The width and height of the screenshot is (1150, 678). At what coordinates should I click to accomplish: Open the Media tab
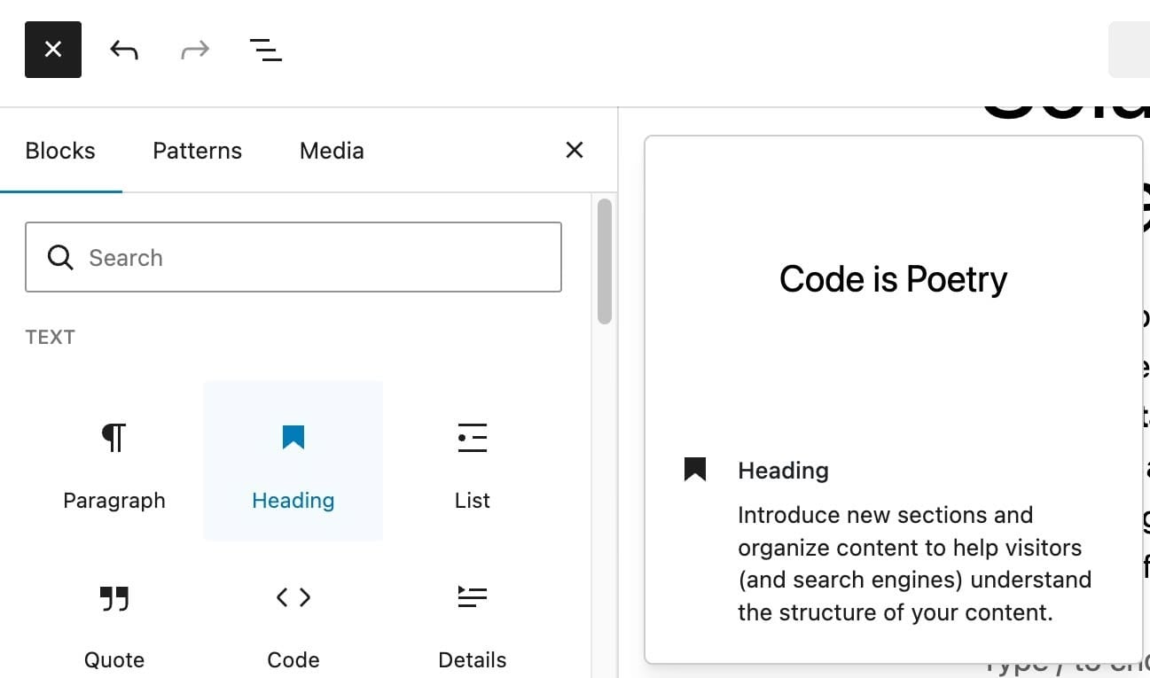click(x=331, y=151)
